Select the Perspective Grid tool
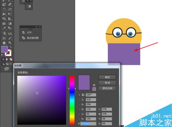This screenshot has height=127, width=172. coord(10,19)
